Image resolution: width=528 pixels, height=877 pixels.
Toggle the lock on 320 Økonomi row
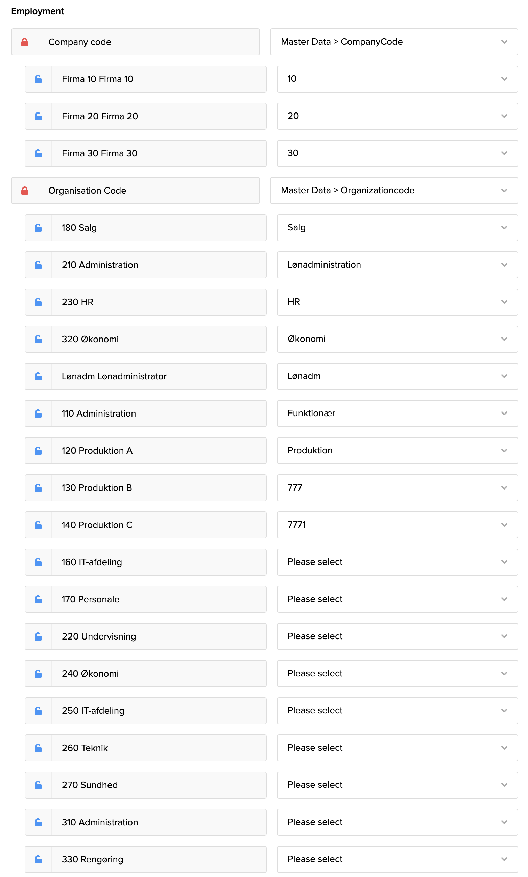[x=38, y=339]
